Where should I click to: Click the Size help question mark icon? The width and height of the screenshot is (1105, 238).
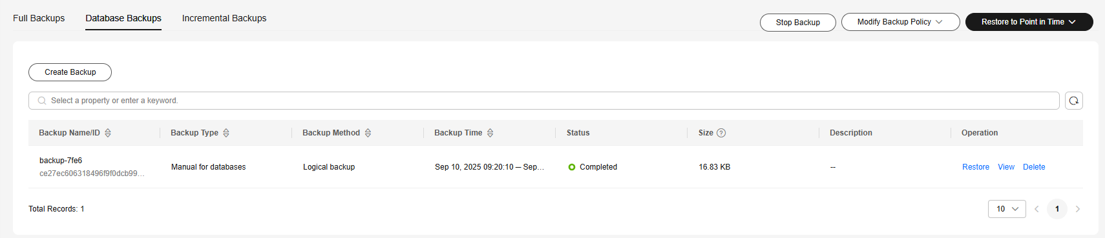pyautogui.click(x=721, y=133)
